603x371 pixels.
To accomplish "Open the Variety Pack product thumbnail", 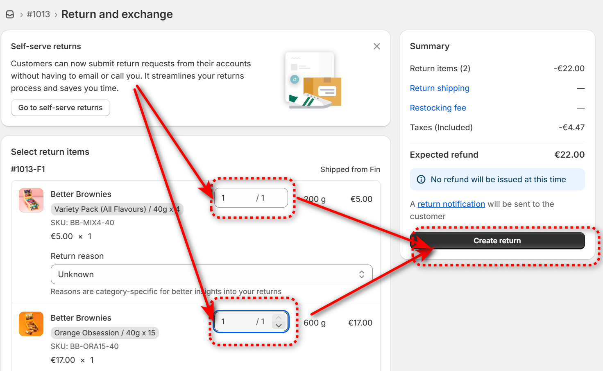I will (x=31, y=200).
